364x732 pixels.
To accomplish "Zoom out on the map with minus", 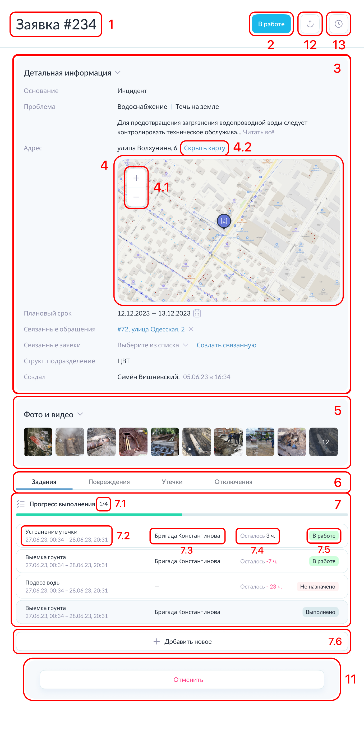I will [136, 197].
